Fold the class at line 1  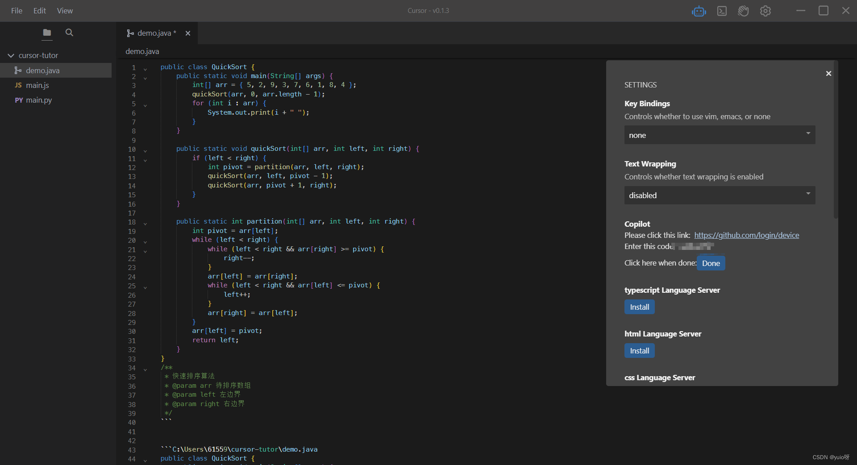coord(145,69)
